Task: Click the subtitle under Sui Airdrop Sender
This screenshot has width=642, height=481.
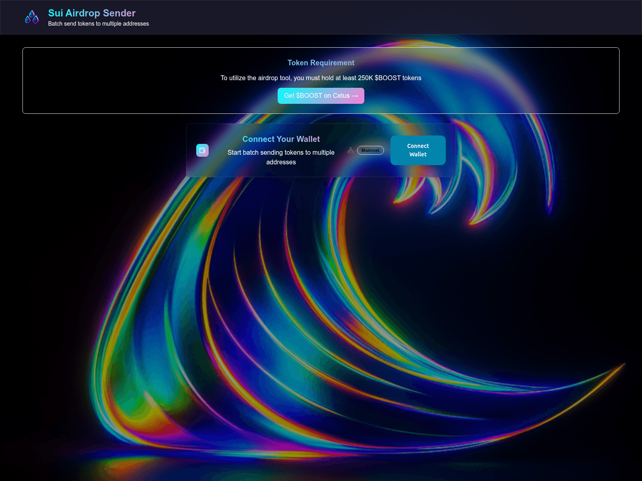Action: point(98,24)
